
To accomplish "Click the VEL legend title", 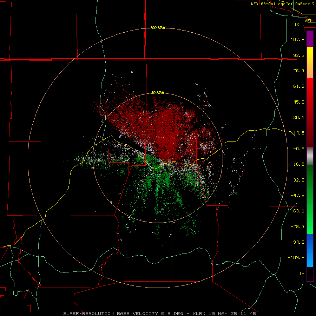I will (x=308, y=21).
